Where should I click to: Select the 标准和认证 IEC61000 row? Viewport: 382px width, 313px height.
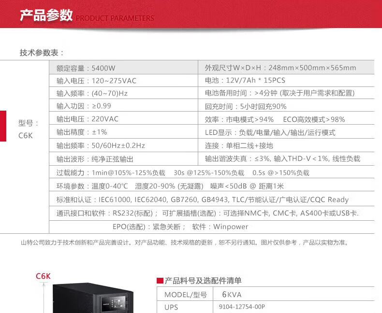[x=212, y=199]
